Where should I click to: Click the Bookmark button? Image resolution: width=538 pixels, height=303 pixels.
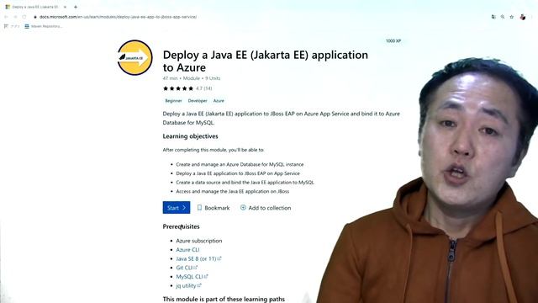coord(214,208)
